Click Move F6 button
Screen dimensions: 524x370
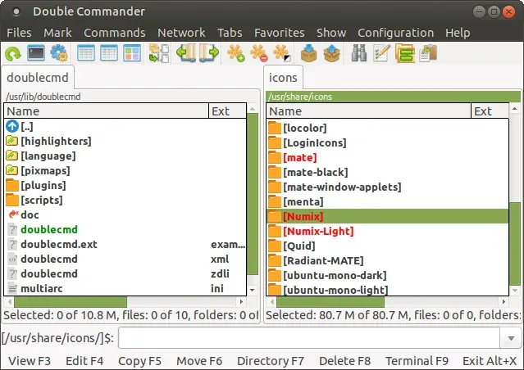tap(199, 361)
